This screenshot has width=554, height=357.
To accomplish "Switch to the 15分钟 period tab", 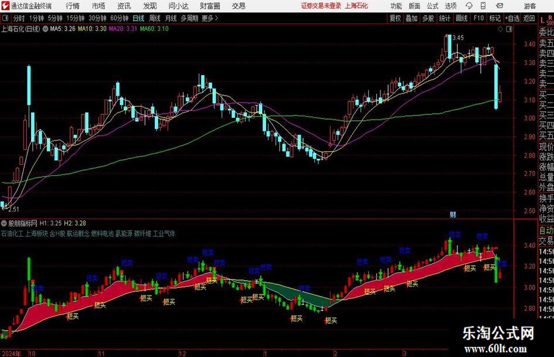I will point(76,18).
